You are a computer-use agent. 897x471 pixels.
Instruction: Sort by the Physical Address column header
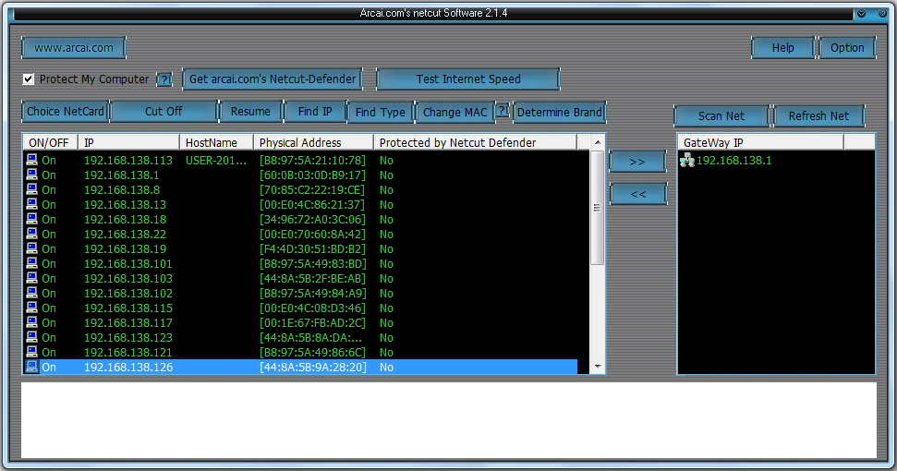click(313, 142)
